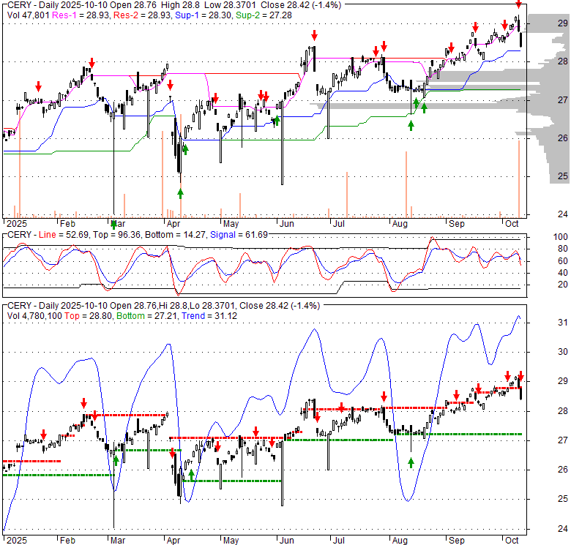Click the Jun month label on top chart axis
571x545 pixels.
point(288,222)
